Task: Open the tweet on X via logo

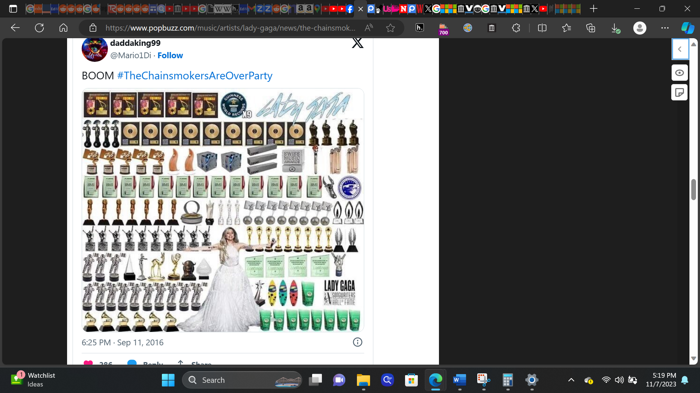Action: [x=358, y=43]
